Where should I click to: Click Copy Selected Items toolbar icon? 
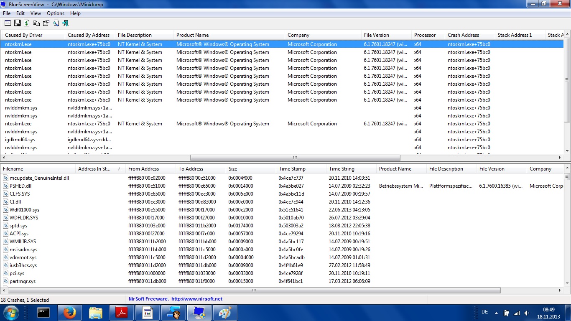click(x=36, y=23)
